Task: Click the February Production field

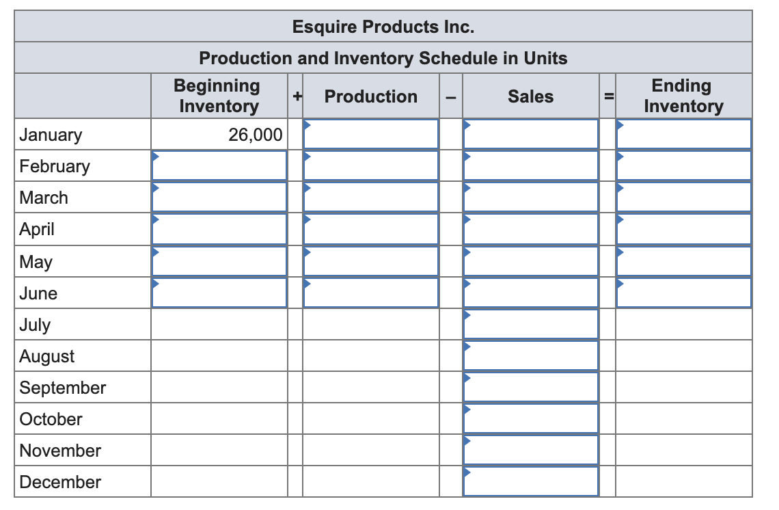Action: [x=370, y=166]
